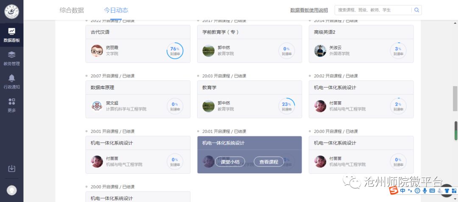Open the 数据库原理 course card
The image size is (458, 202).
click(138, 99)
